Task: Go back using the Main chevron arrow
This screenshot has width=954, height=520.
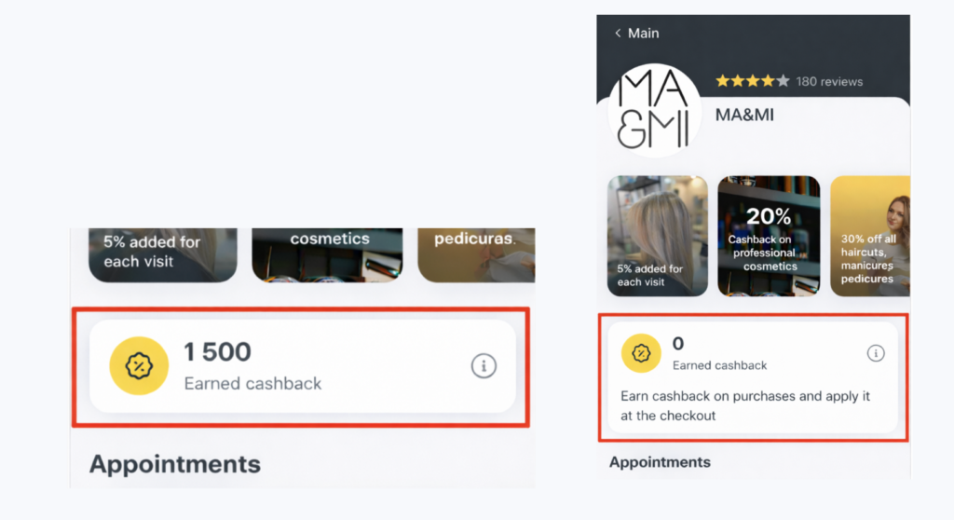Action: tap(618, 34)
